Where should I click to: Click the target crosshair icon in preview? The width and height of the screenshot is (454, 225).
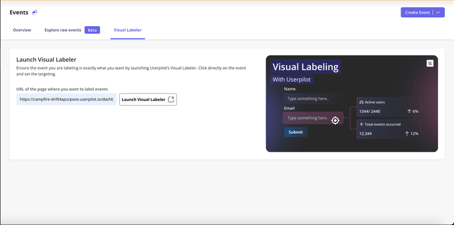pos(335,120)
